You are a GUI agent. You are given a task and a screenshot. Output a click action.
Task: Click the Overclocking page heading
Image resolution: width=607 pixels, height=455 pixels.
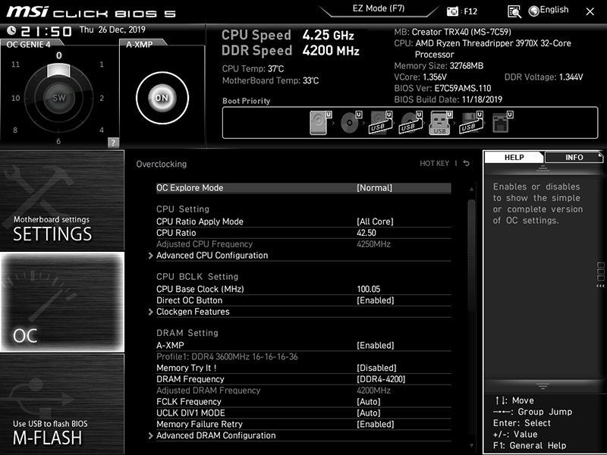(x=161, y=164)
